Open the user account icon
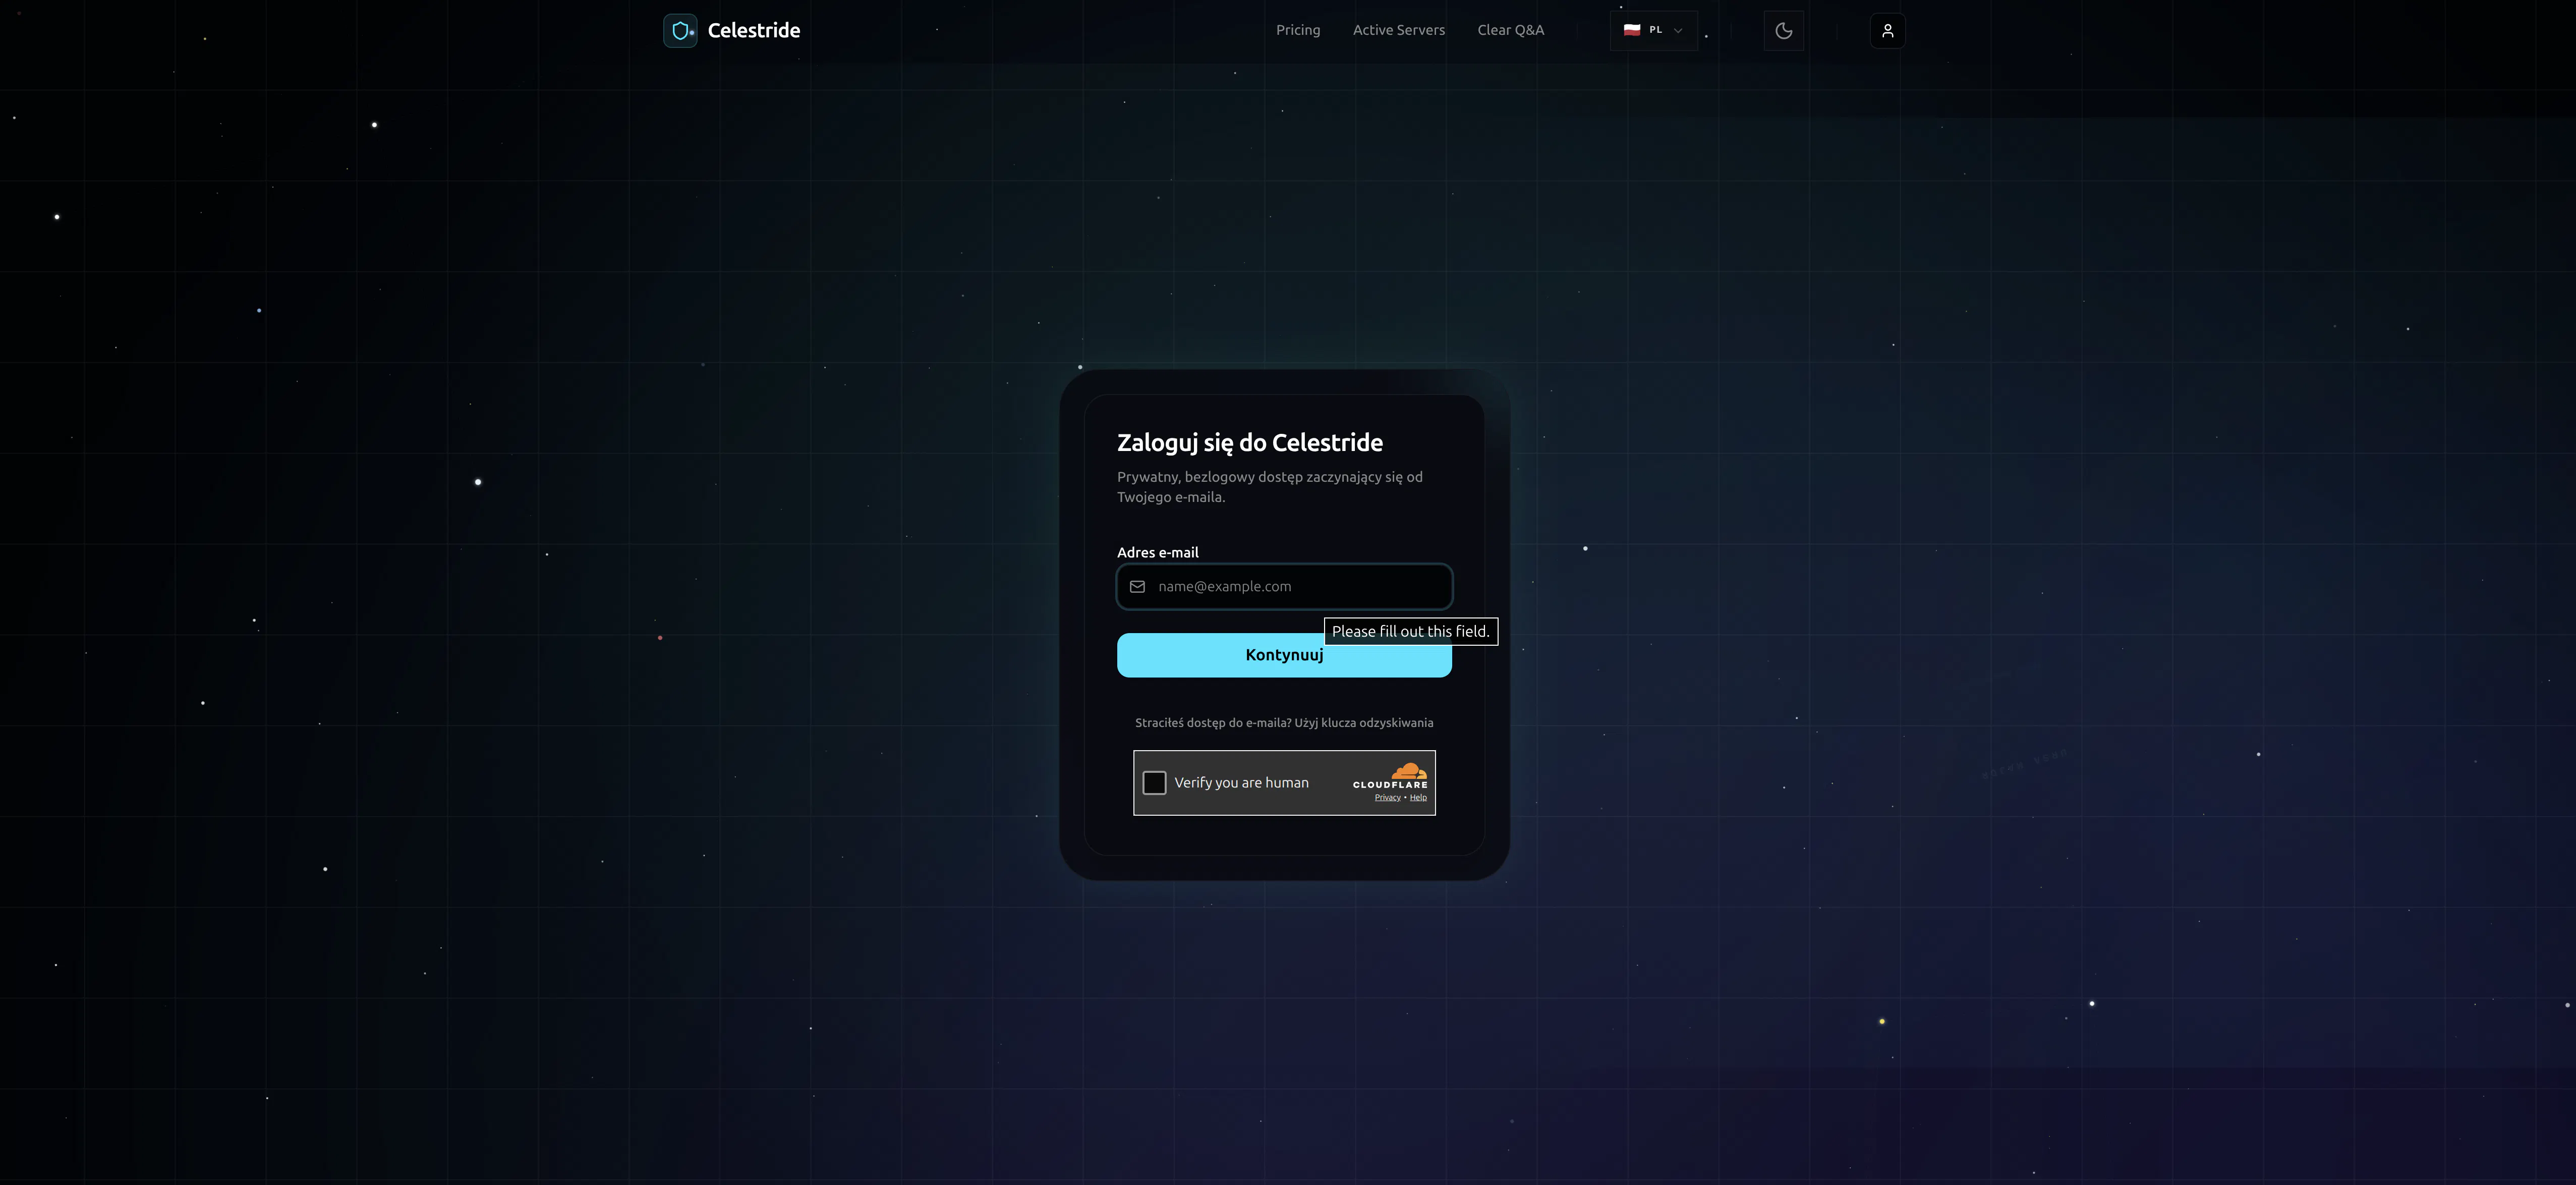 pyautogui.click(x=1888, y=31)
